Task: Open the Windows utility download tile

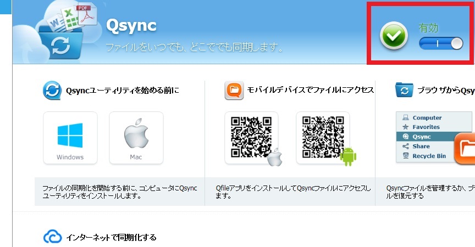Action: pyautogui.click(x=70, y=138)
